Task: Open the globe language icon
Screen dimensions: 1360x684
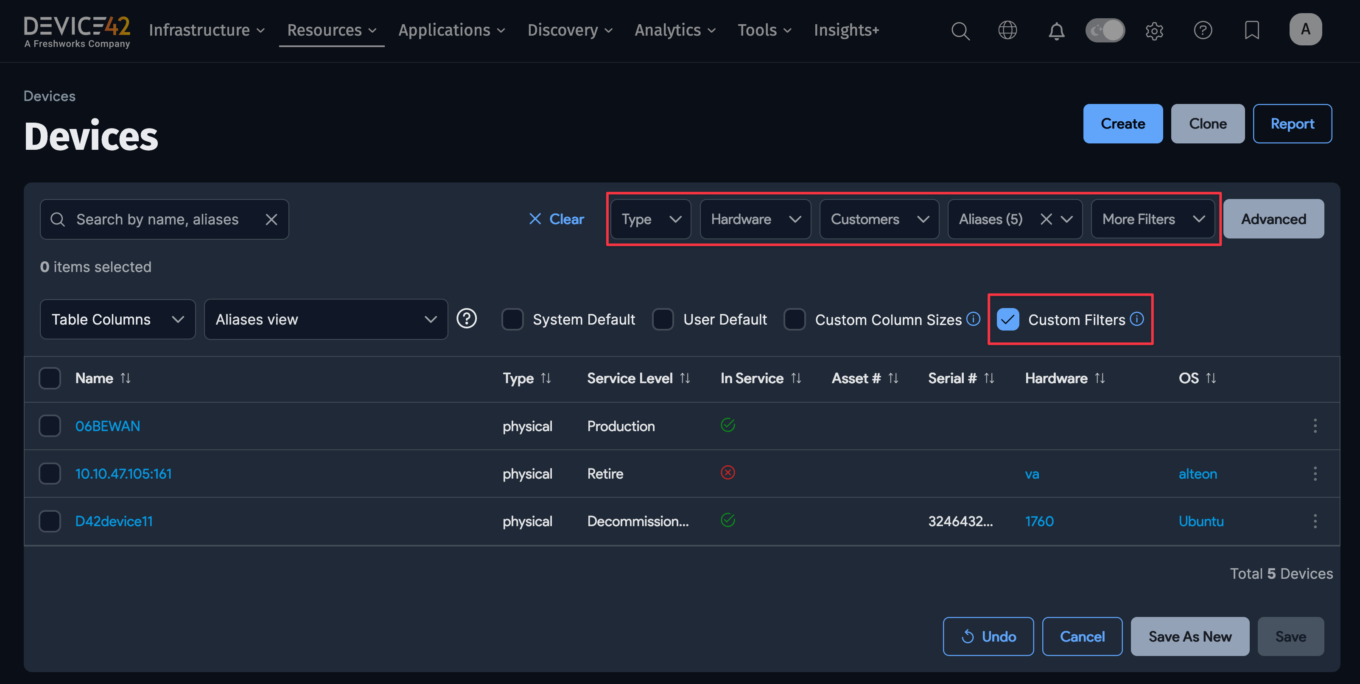Action: [1007, 30]
